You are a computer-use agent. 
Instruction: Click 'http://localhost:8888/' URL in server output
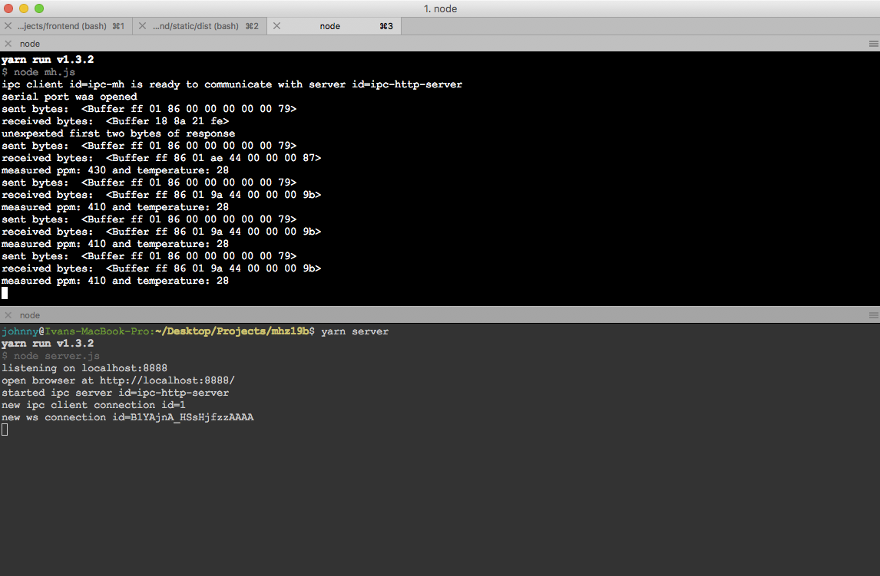167,380
